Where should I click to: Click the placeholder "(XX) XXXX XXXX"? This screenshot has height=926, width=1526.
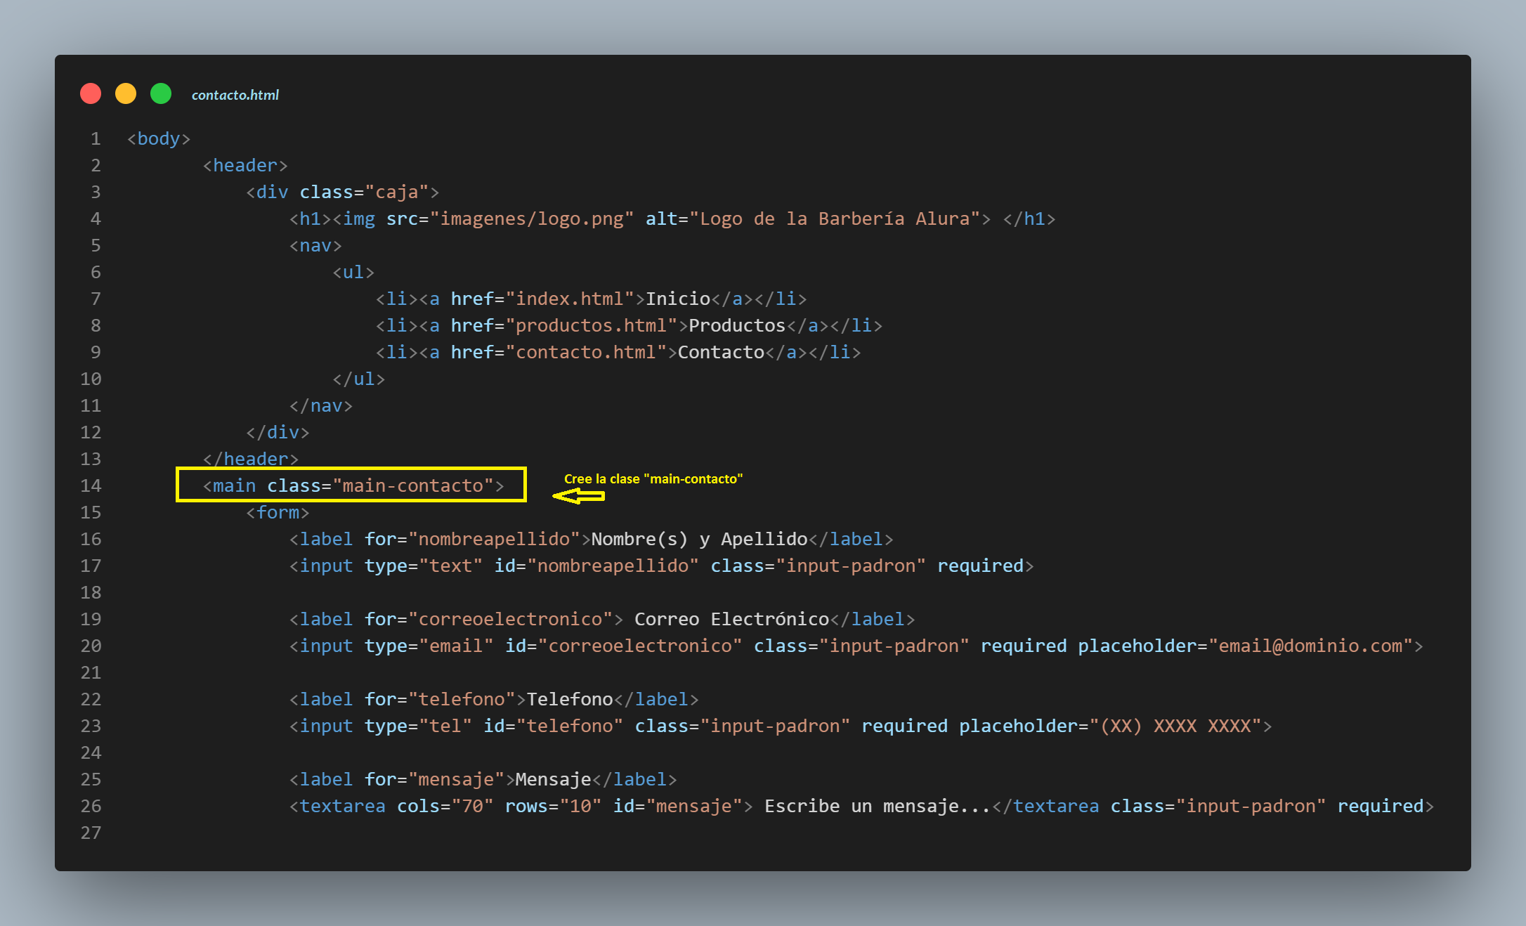(x=1175, y=726)
